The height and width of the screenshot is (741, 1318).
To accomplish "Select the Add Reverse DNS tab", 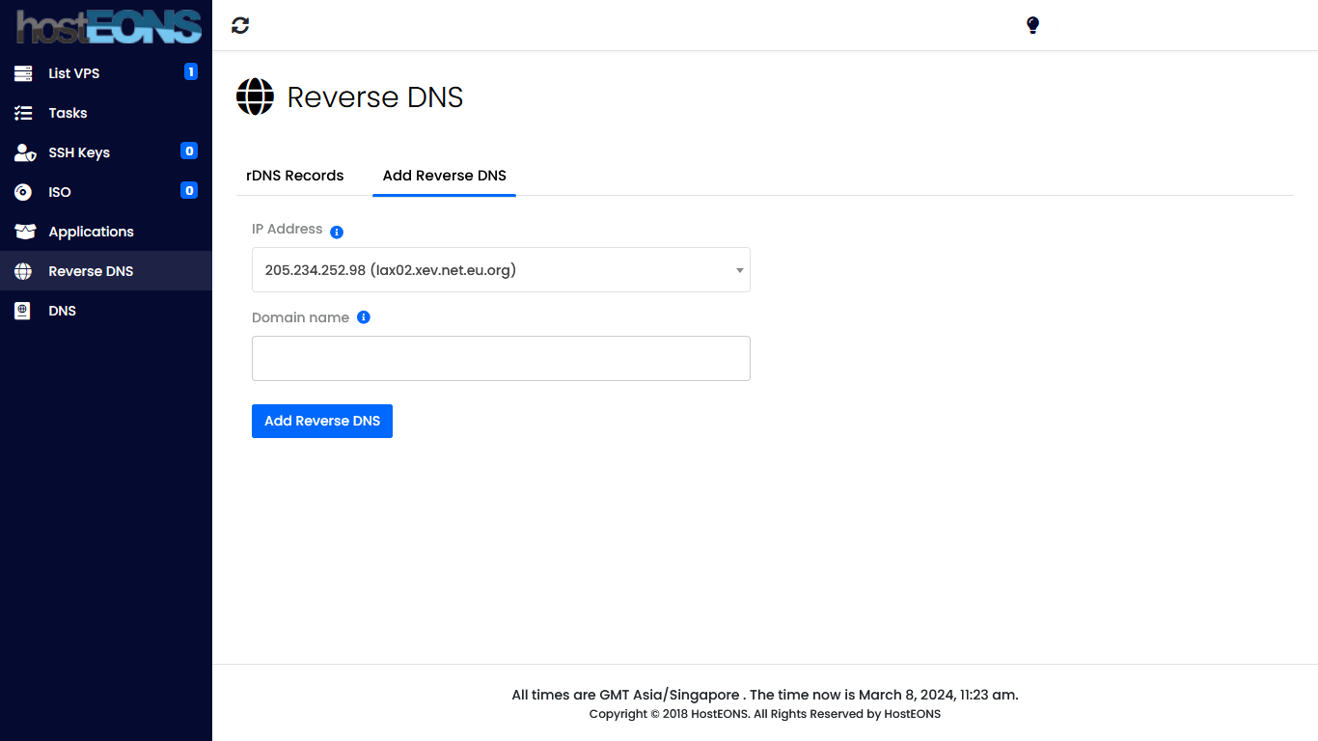I will 444,176.
